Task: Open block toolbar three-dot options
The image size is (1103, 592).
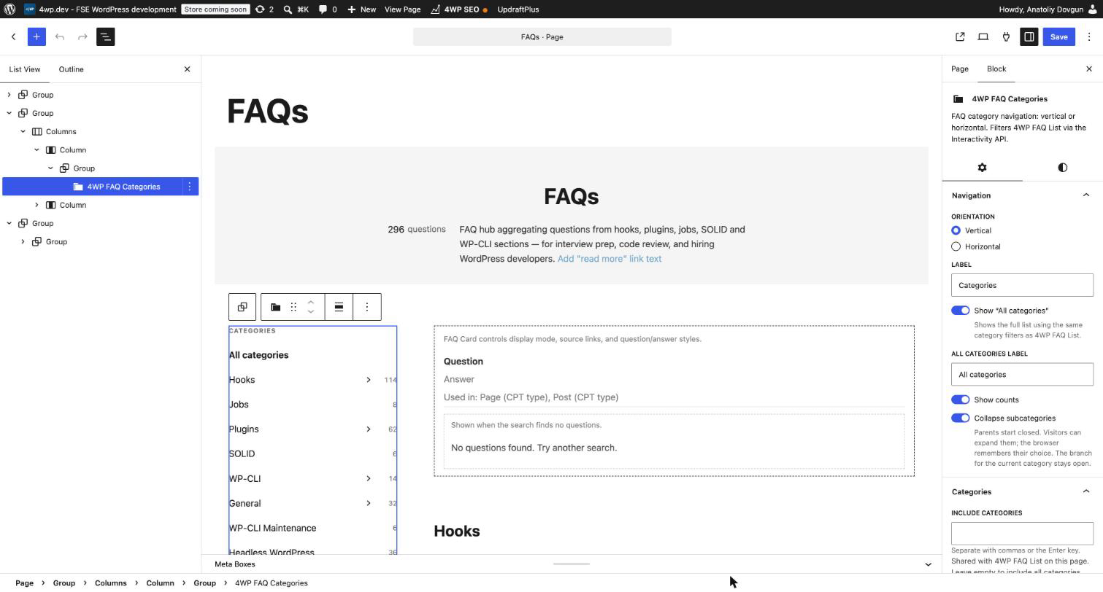Action: [367, 307]
